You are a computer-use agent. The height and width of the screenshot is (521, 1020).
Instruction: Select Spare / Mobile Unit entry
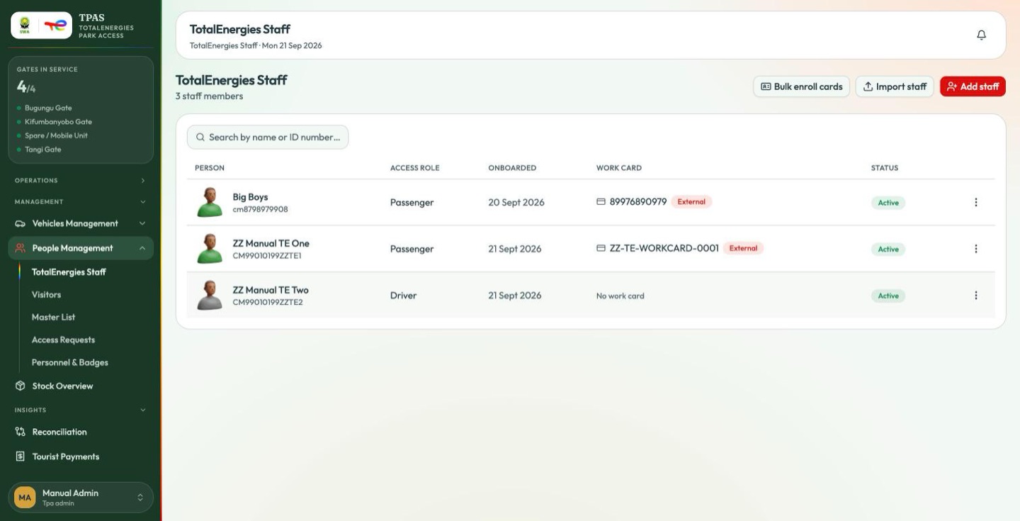coord(56,135)
